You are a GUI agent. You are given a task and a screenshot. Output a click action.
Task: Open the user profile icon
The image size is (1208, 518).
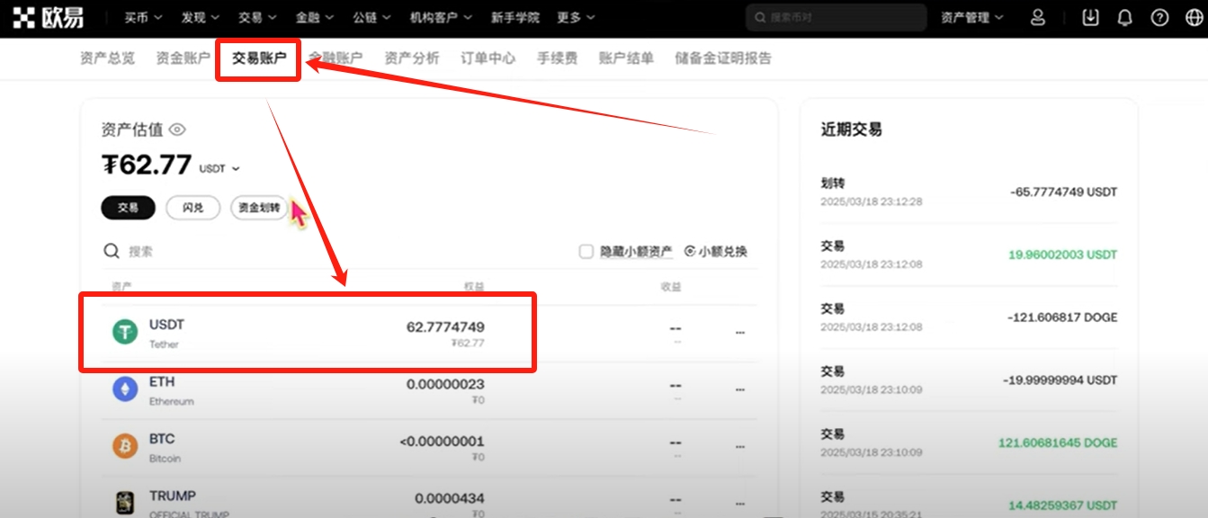[1038, 17]
